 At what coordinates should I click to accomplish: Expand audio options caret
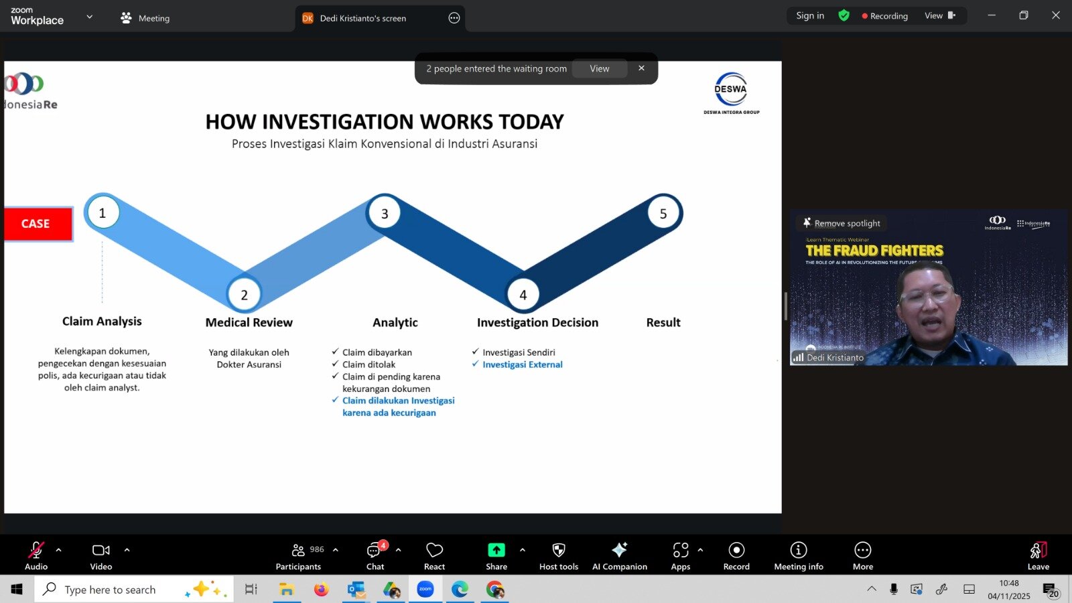[x=59, y=550]
